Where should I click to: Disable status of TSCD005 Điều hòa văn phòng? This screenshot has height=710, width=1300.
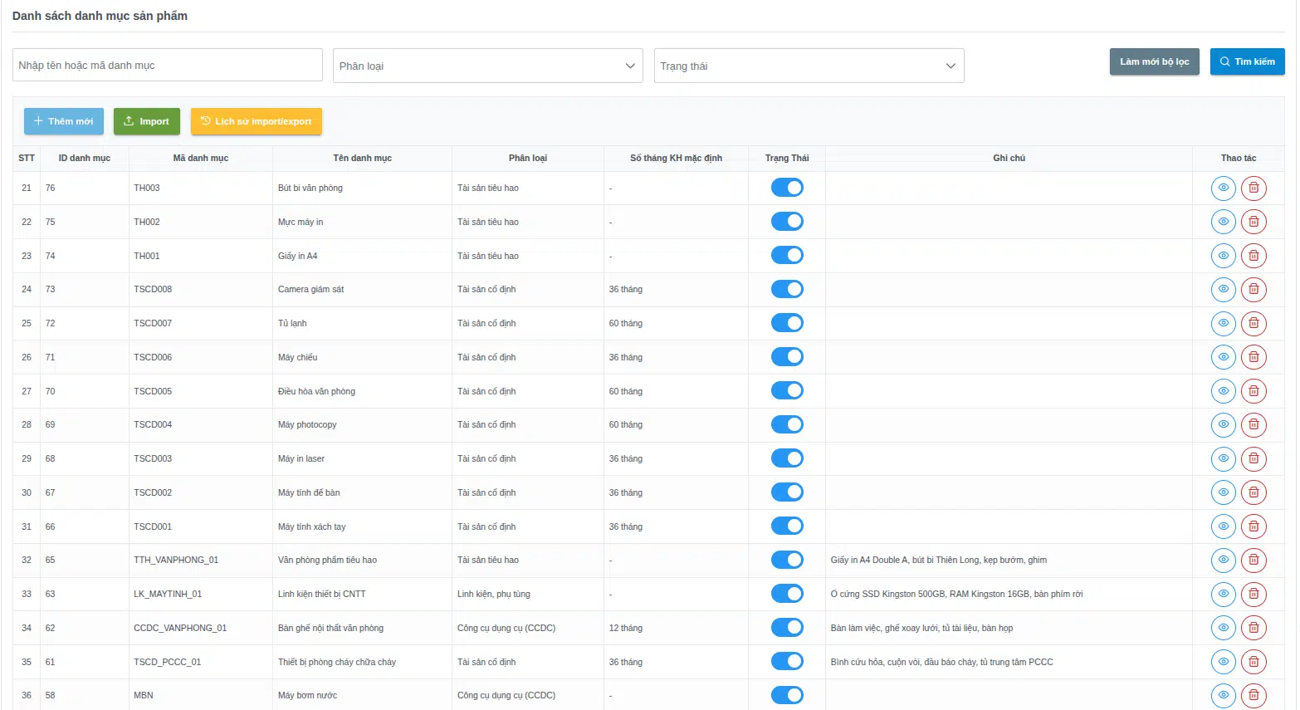tap(787, 391)
